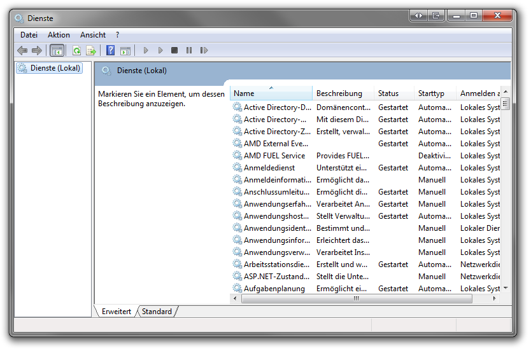The width and height of the screenshot is (531, 351).
Task: Select the AMD FUEL Service entry
Action: point(274,156)
